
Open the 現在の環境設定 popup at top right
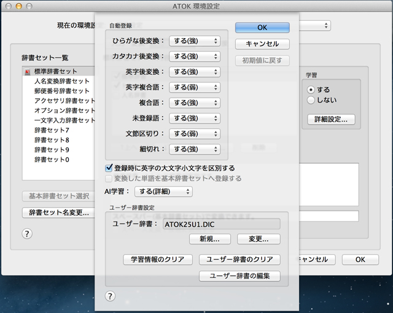(315, 26)
